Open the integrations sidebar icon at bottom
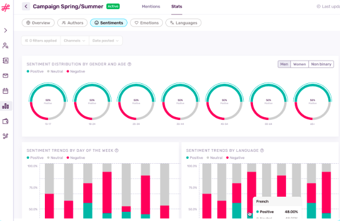 pyautogui.click(x=5, y=136)
